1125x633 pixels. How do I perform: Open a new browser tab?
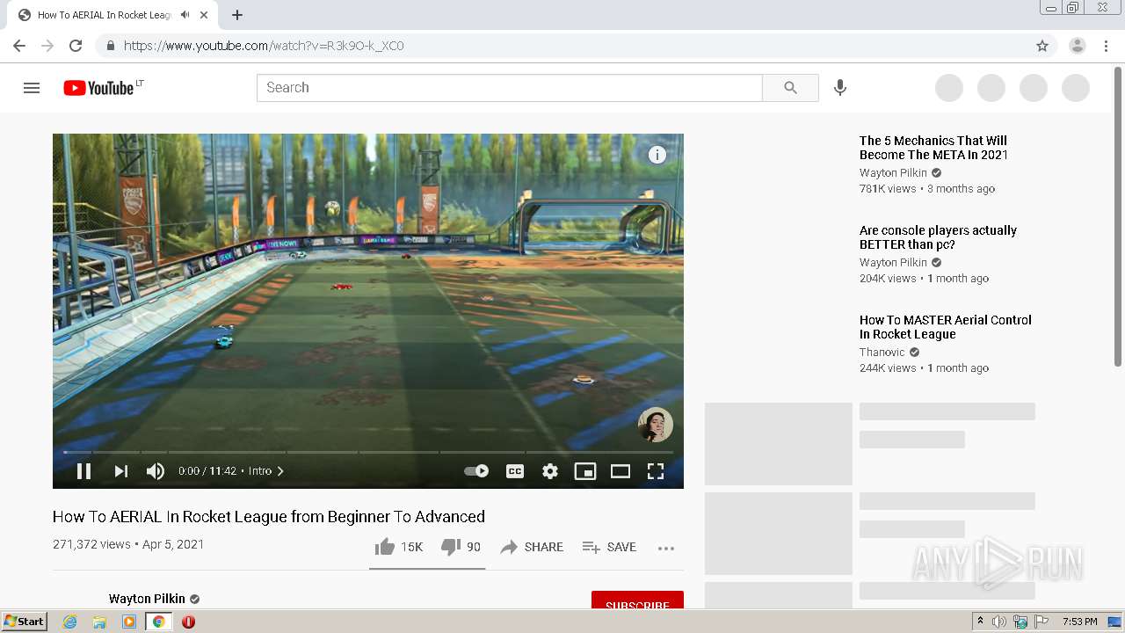(237, 15)
